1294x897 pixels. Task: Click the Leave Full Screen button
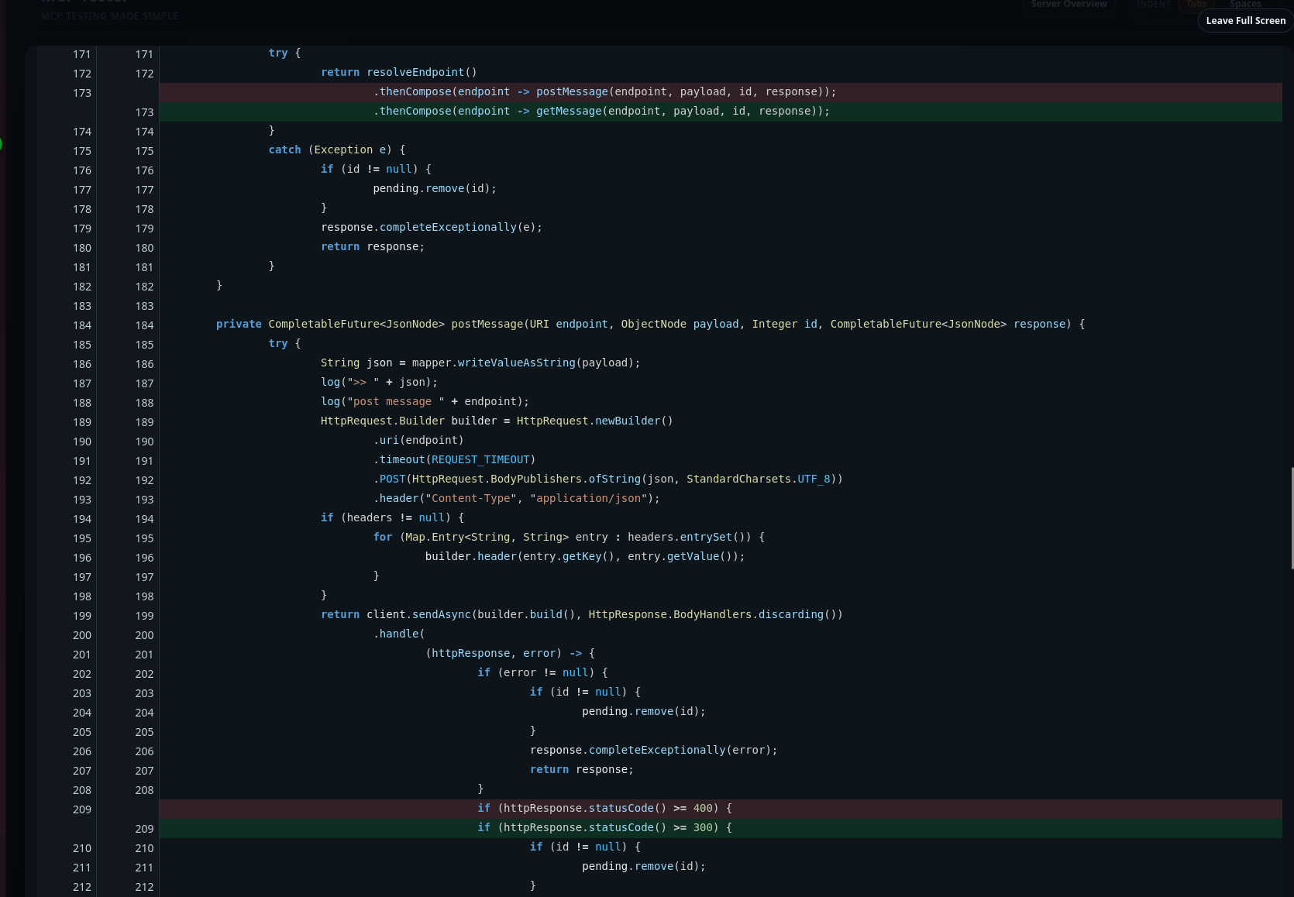(1244, 21)
